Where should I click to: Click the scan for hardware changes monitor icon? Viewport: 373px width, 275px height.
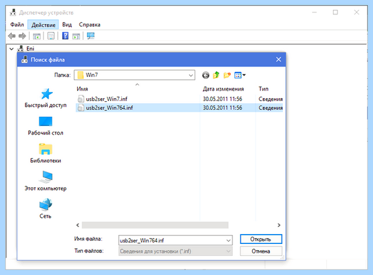pos(91,36)
